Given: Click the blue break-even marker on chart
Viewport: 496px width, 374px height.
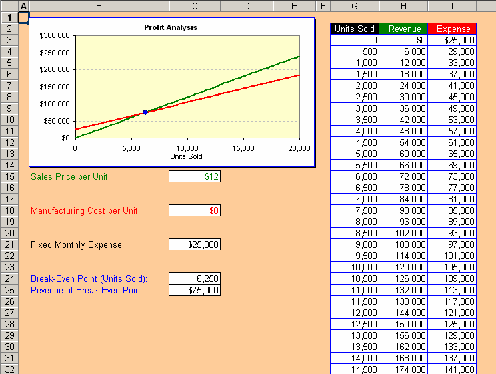Looking at the screenshot, I should click(x=145, y=112).
